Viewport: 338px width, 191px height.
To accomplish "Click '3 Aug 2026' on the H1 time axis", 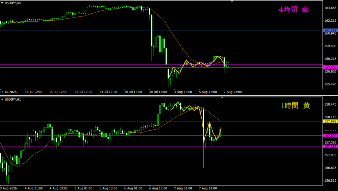I will click(8, 188).
